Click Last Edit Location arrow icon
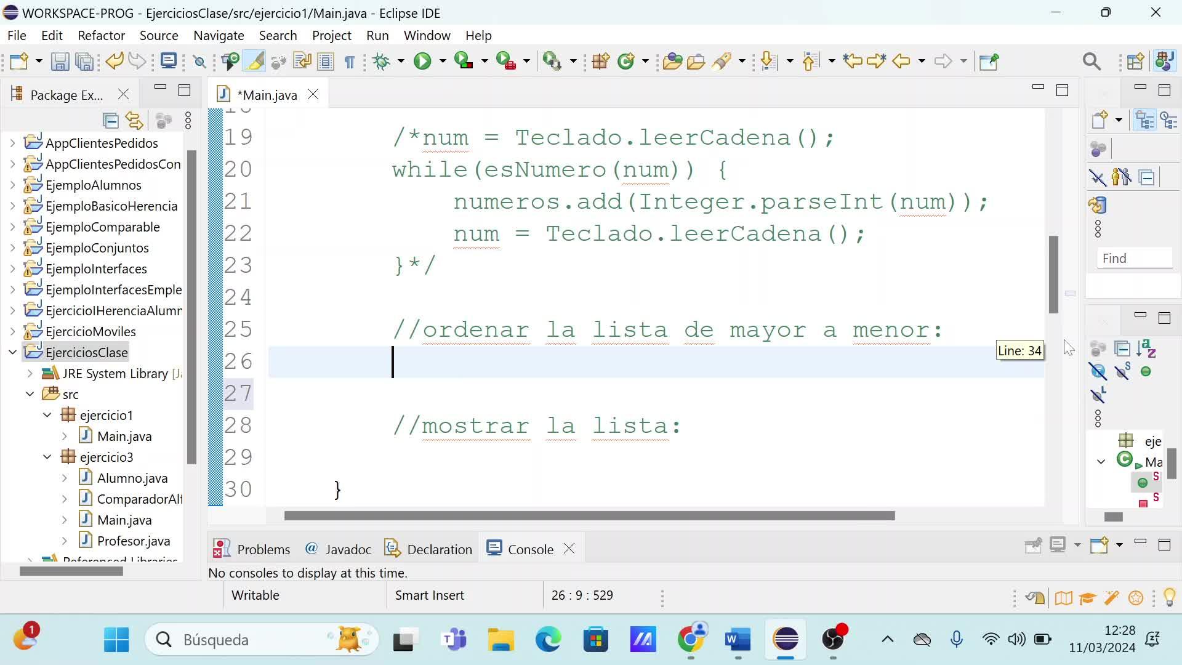Viewport: 1182px width, 665px height. coord(853,61)
